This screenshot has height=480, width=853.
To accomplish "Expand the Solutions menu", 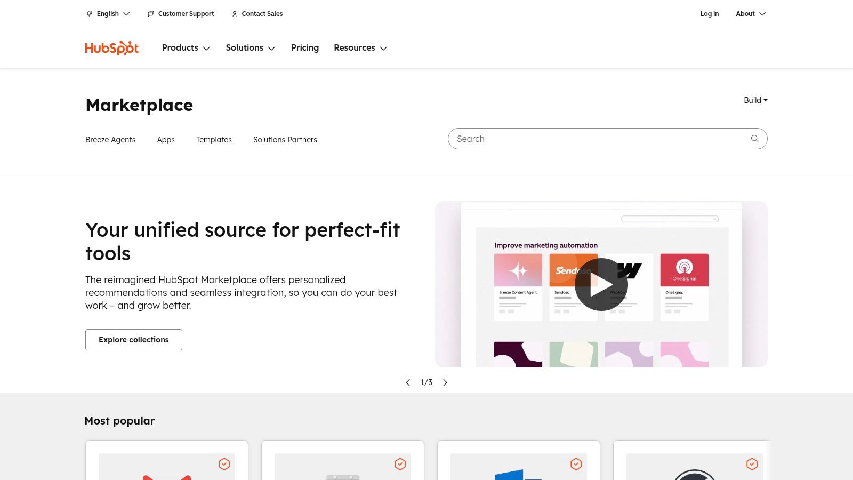I will click(251, 48).
